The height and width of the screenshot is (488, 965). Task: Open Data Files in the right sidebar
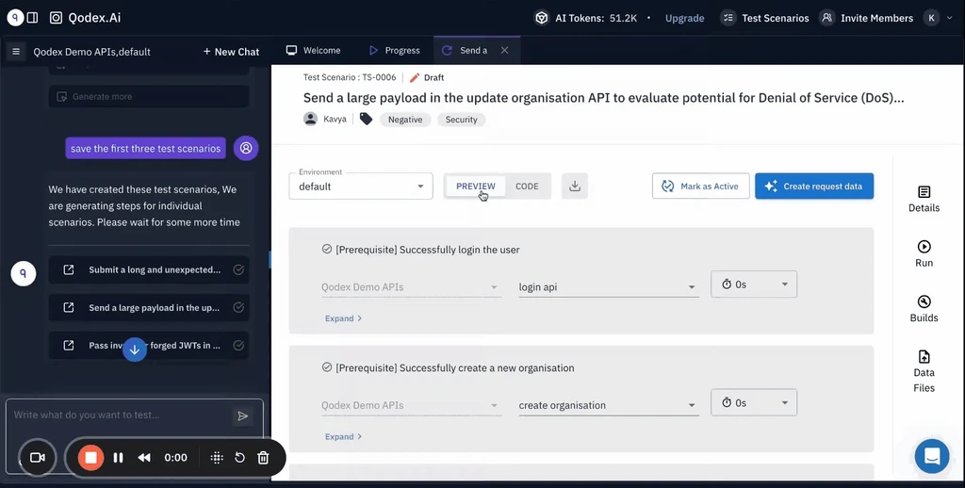tap(924, 357)
